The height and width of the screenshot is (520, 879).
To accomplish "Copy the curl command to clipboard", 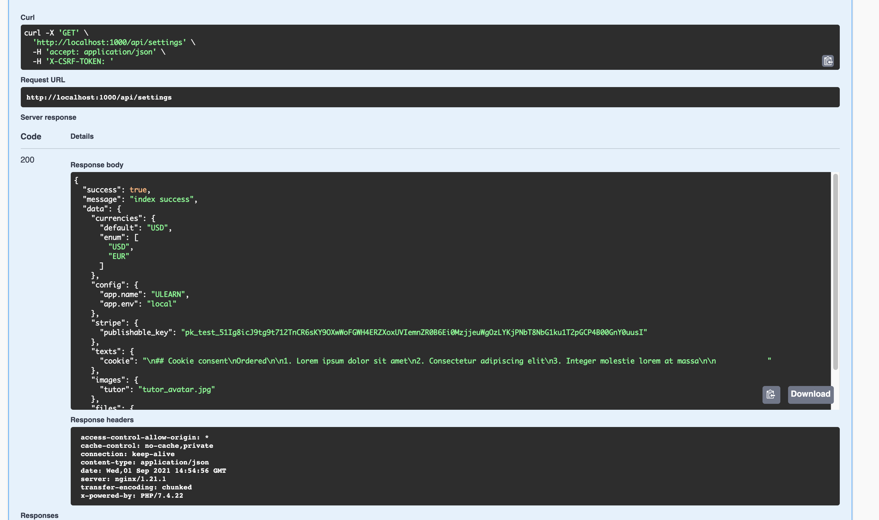I will (828, 60).
